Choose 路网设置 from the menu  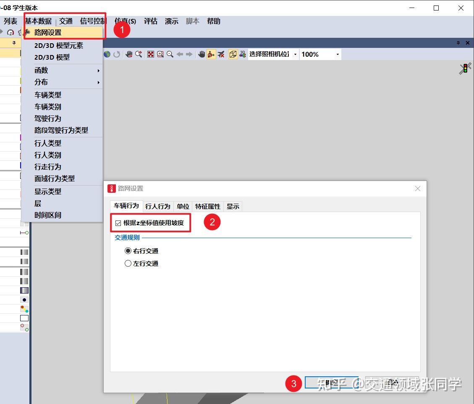coord(47,31)
